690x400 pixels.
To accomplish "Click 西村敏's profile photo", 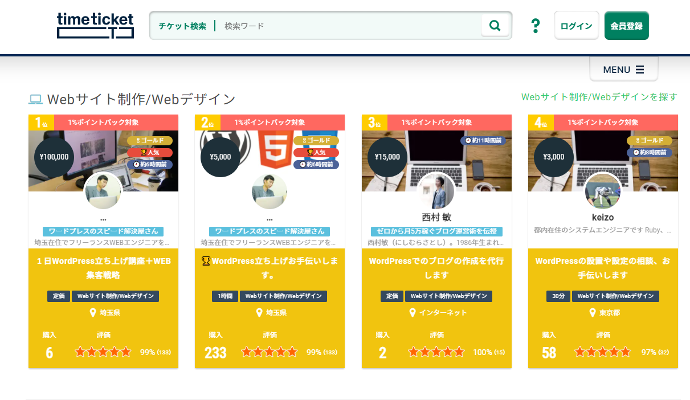I will pyautogui.click(x=436, y=191).
